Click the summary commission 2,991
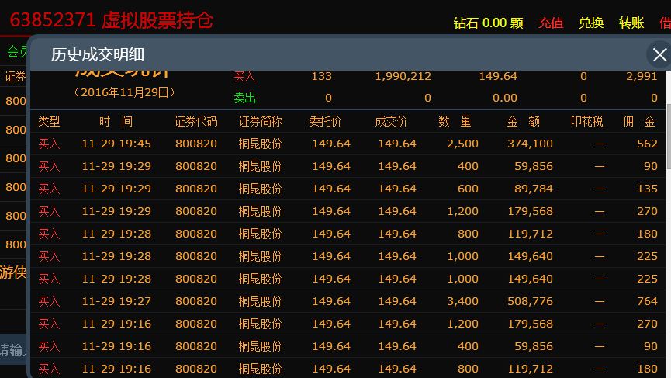This screenshot has width=671, height=378. coord(642,76)
